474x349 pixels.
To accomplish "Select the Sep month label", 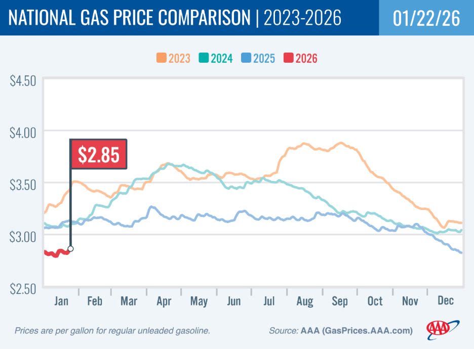I will click(x=340, y=301).
